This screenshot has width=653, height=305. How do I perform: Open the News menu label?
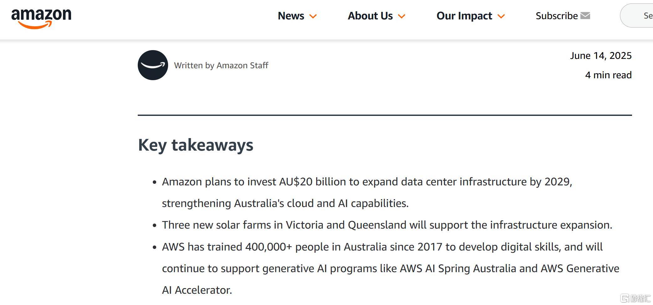pos(291,16)
